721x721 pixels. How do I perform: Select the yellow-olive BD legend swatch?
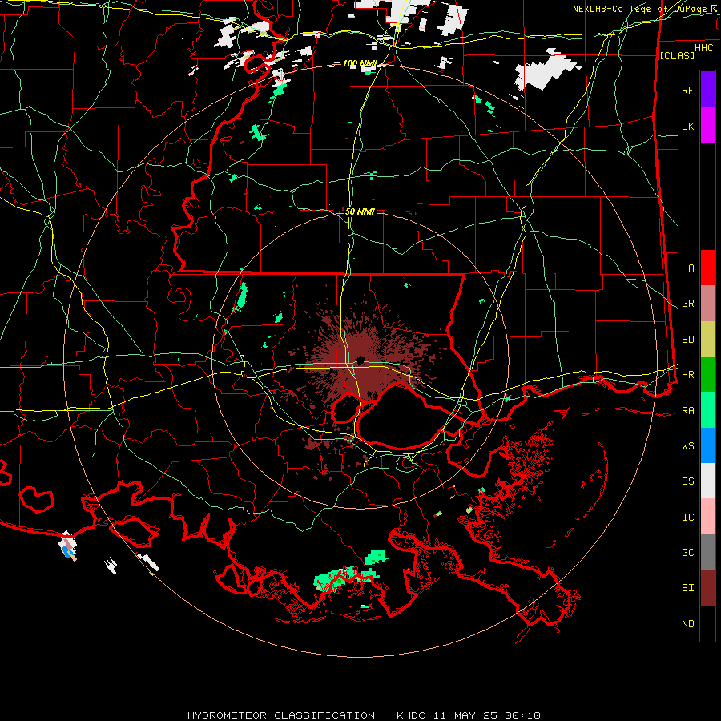707,340
